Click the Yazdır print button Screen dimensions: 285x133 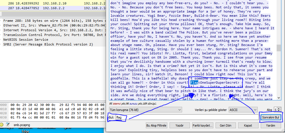pyautogui.click(x=179, y=125)
